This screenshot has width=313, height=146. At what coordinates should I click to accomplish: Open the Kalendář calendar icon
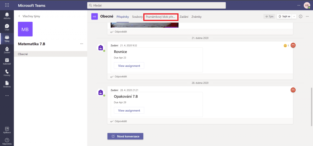coord(7,61)
